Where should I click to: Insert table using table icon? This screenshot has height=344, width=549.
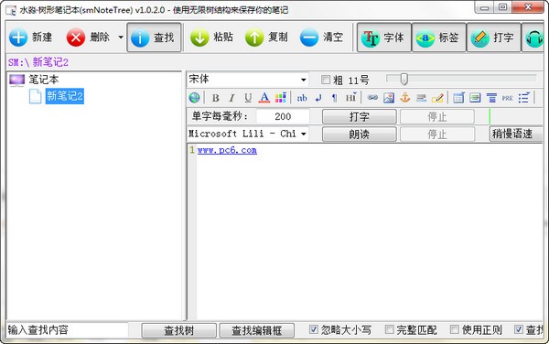pyautogui.click(x=458, y=98)
